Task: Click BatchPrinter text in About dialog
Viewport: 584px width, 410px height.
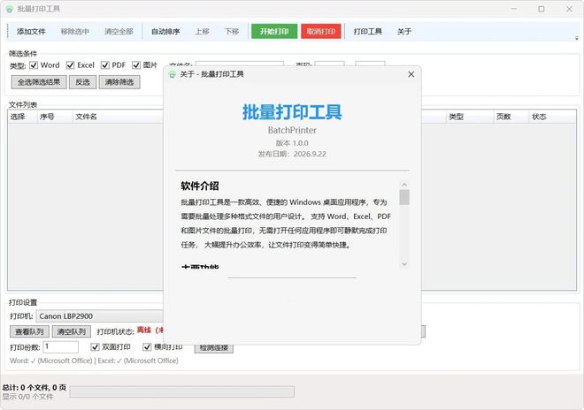Action: tap(292, 130)
